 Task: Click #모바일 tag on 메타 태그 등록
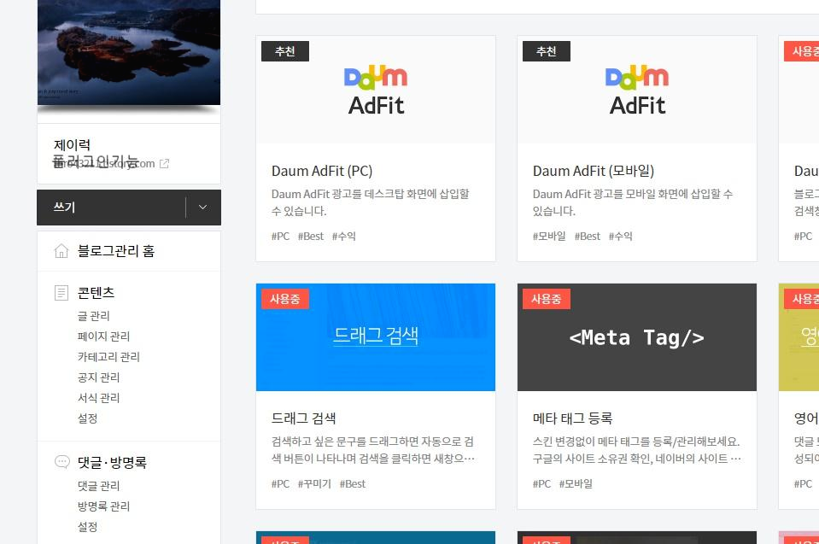pos(576,483)
